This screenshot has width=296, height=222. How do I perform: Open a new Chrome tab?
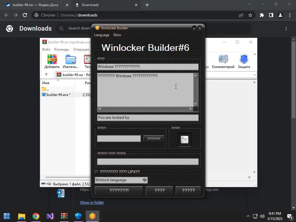pos(147,5)
